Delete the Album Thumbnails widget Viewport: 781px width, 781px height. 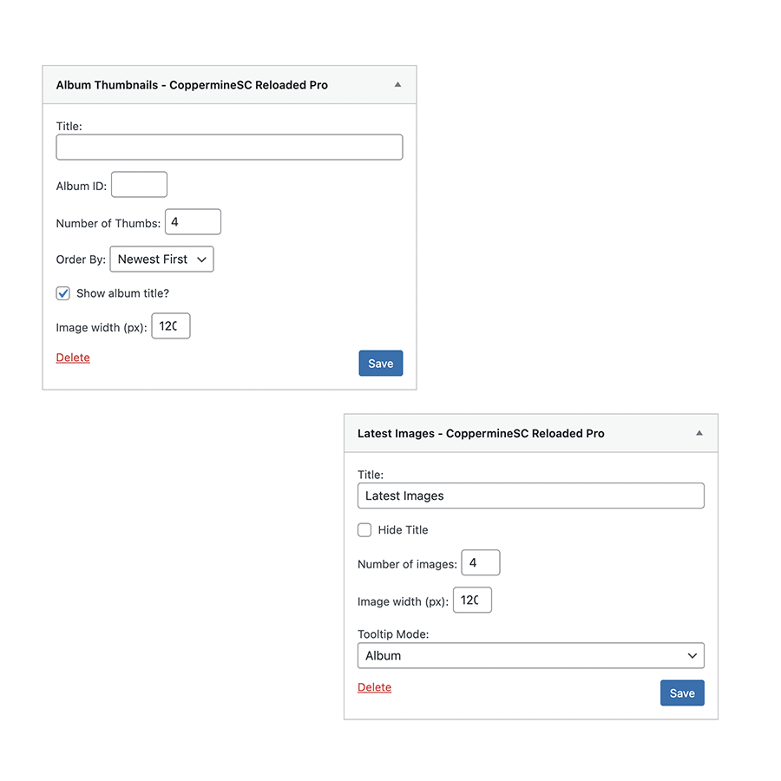pyautogui.click(x=73, y=358)
